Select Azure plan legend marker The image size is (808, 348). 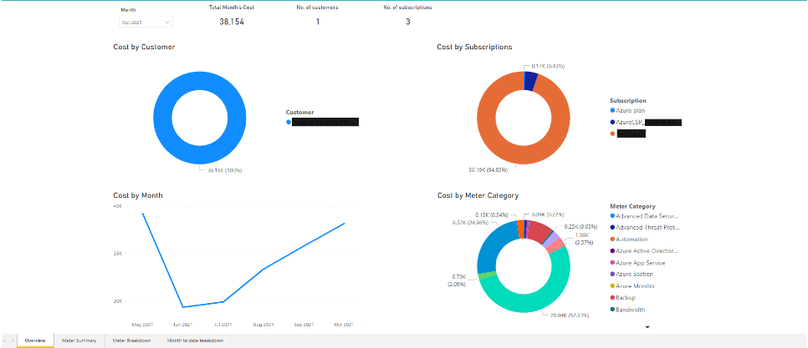click(612, 110)
